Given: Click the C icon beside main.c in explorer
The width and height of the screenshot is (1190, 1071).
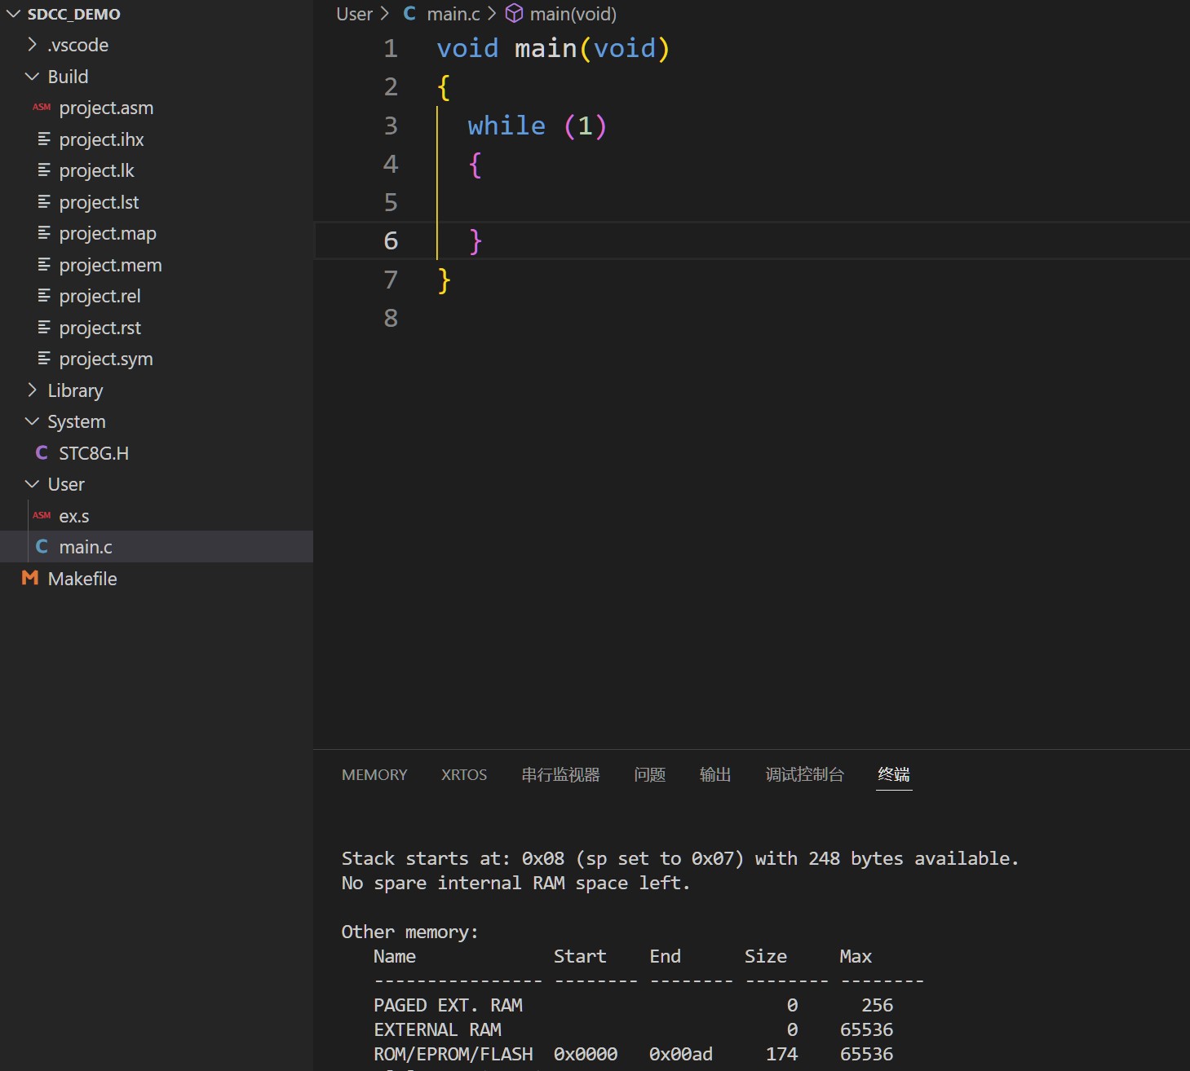Looking at the screenshot, I should tap(42, 547).
